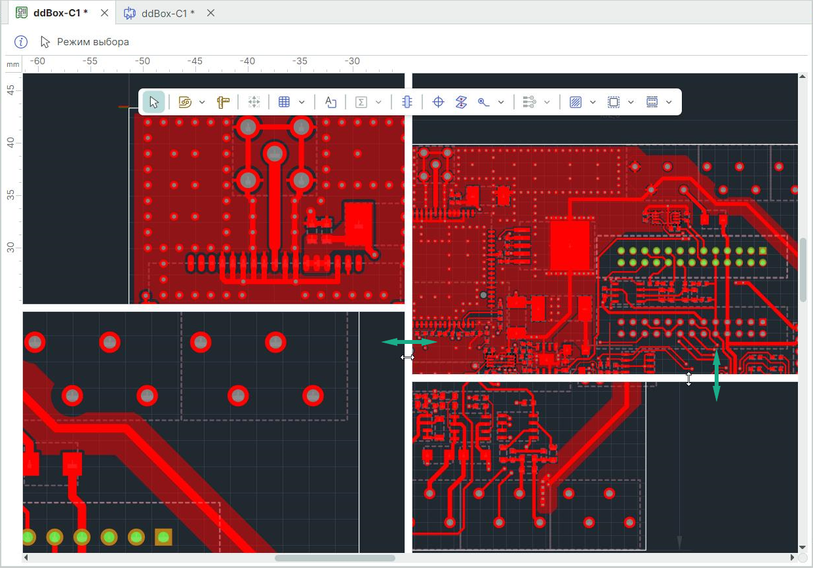Click the Режим выбора mode label
Viewport: 813px width, 568px height.
pos(92,42)
